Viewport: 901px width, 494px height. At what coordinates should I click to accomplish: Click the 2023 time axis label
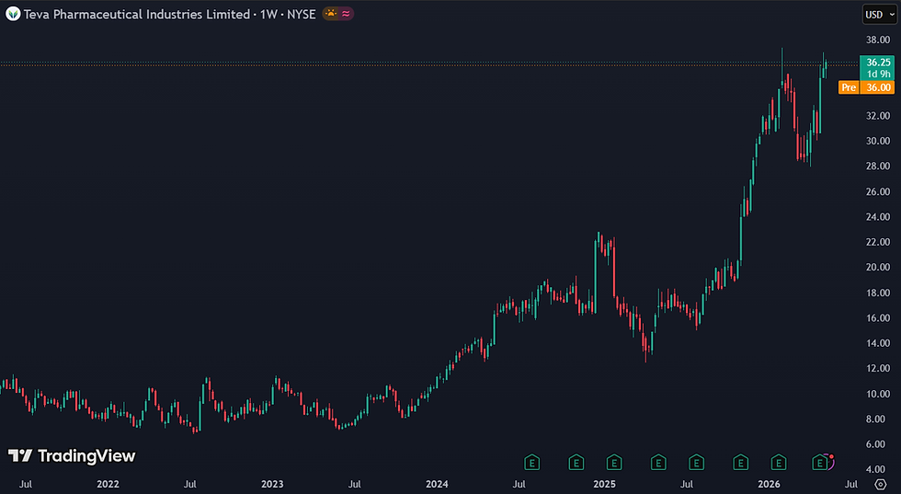point(272,484)
